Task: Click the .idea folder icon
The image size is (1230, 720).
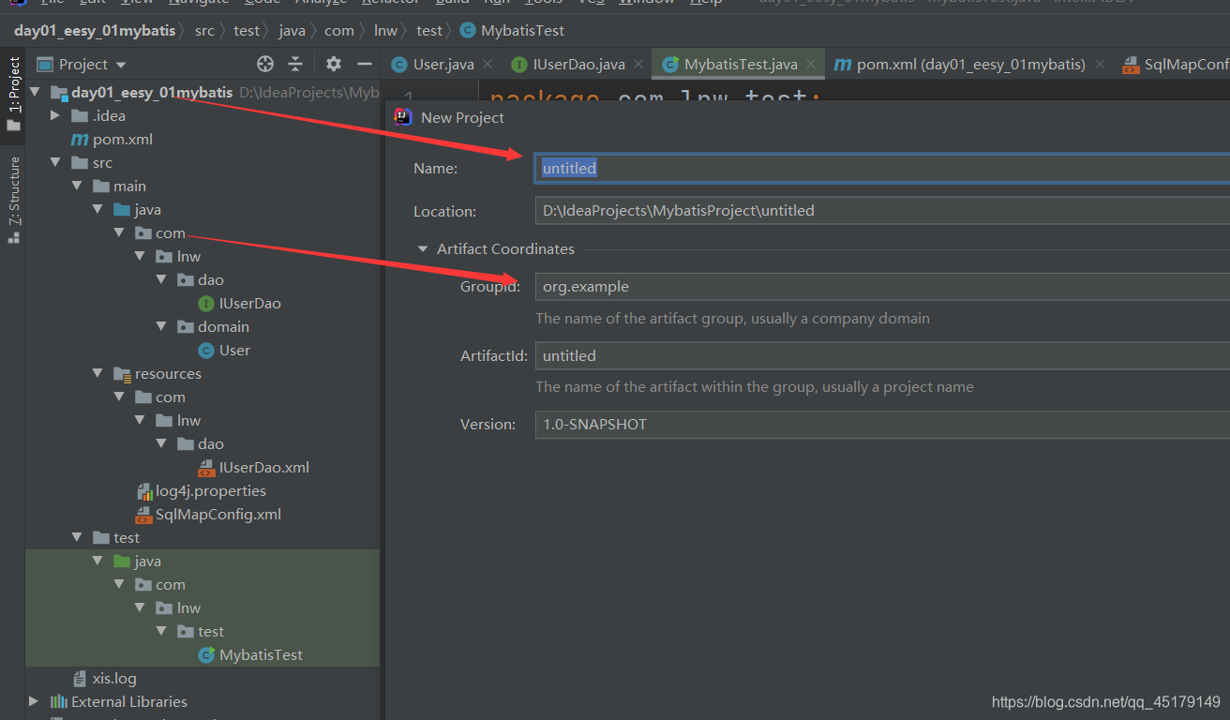Action: (80, 115)
